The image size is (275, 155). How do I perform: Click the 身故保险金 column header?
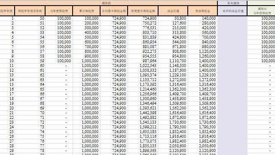tap(203, 11)
